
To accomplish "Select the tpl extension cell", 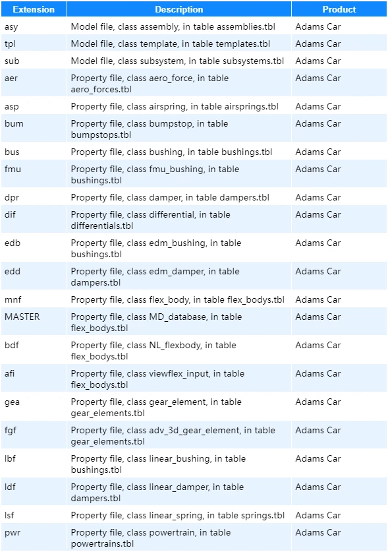I will 34,44.
